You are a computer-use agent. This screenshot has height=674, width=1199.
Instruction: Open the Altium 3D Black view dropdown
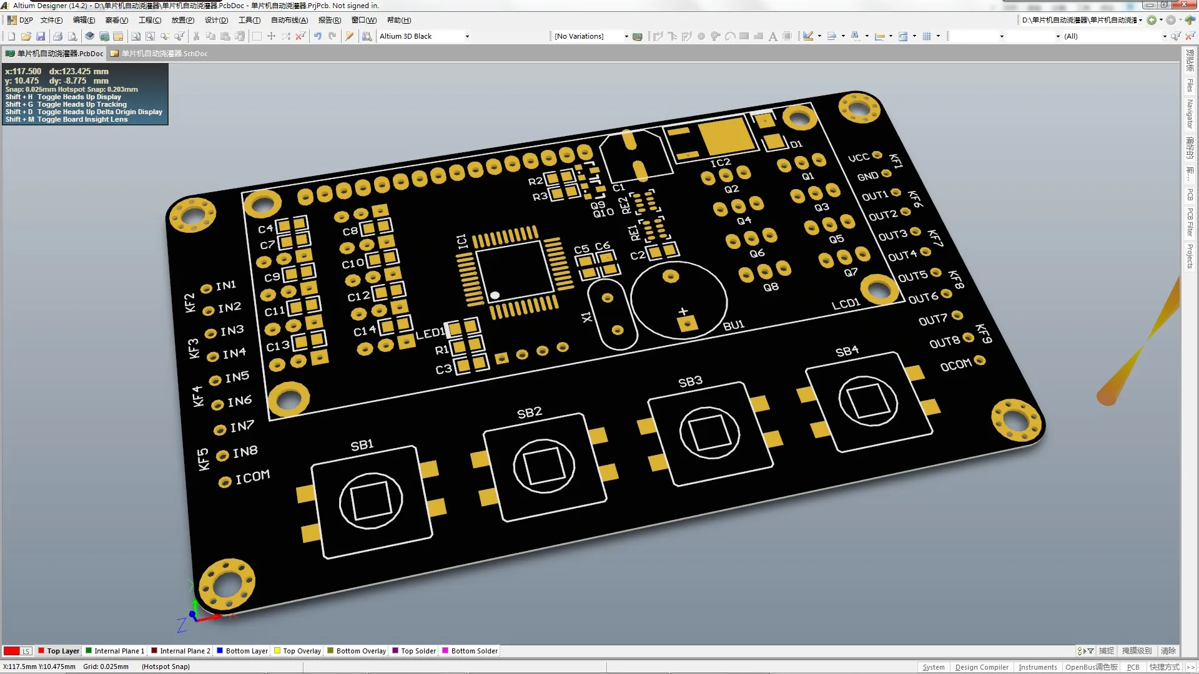(x=467, y=36)
